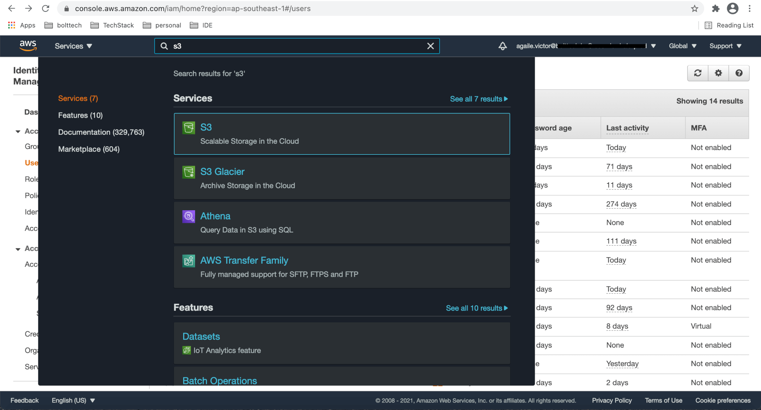Viewport: 761px width, 410px height.
Task: Open the Global region dropdown
Action: coord(682,46)
